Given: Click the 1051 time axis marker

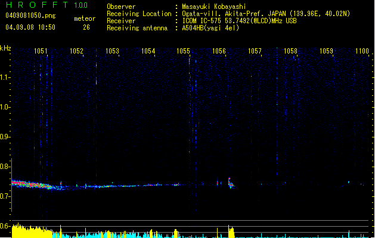Looking at the screenshot, I should click(41, 51).
